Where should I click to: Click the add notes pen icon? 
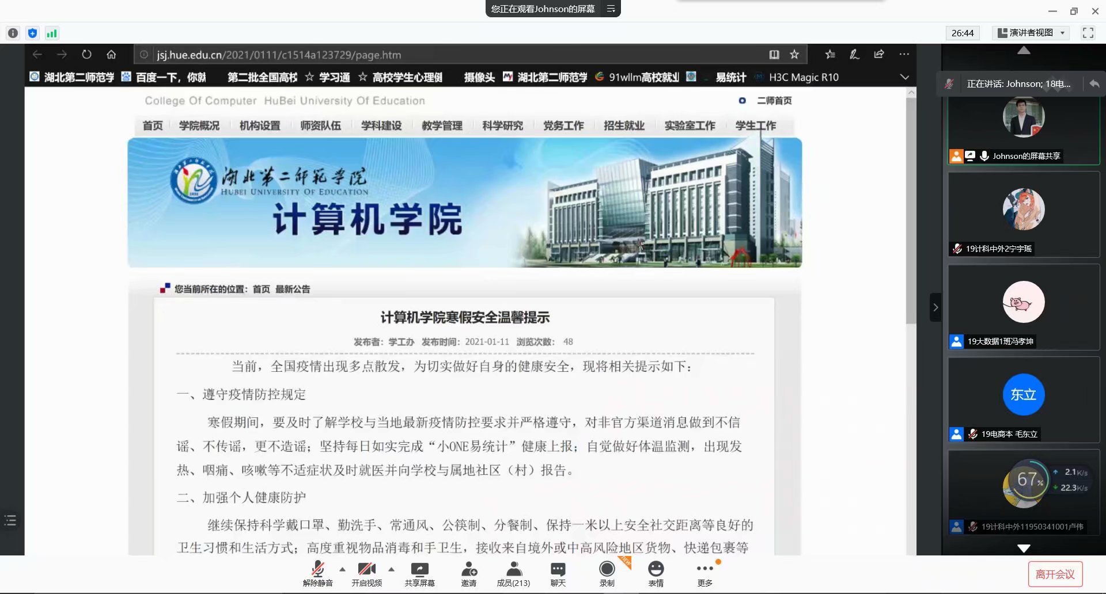(854, 55)
